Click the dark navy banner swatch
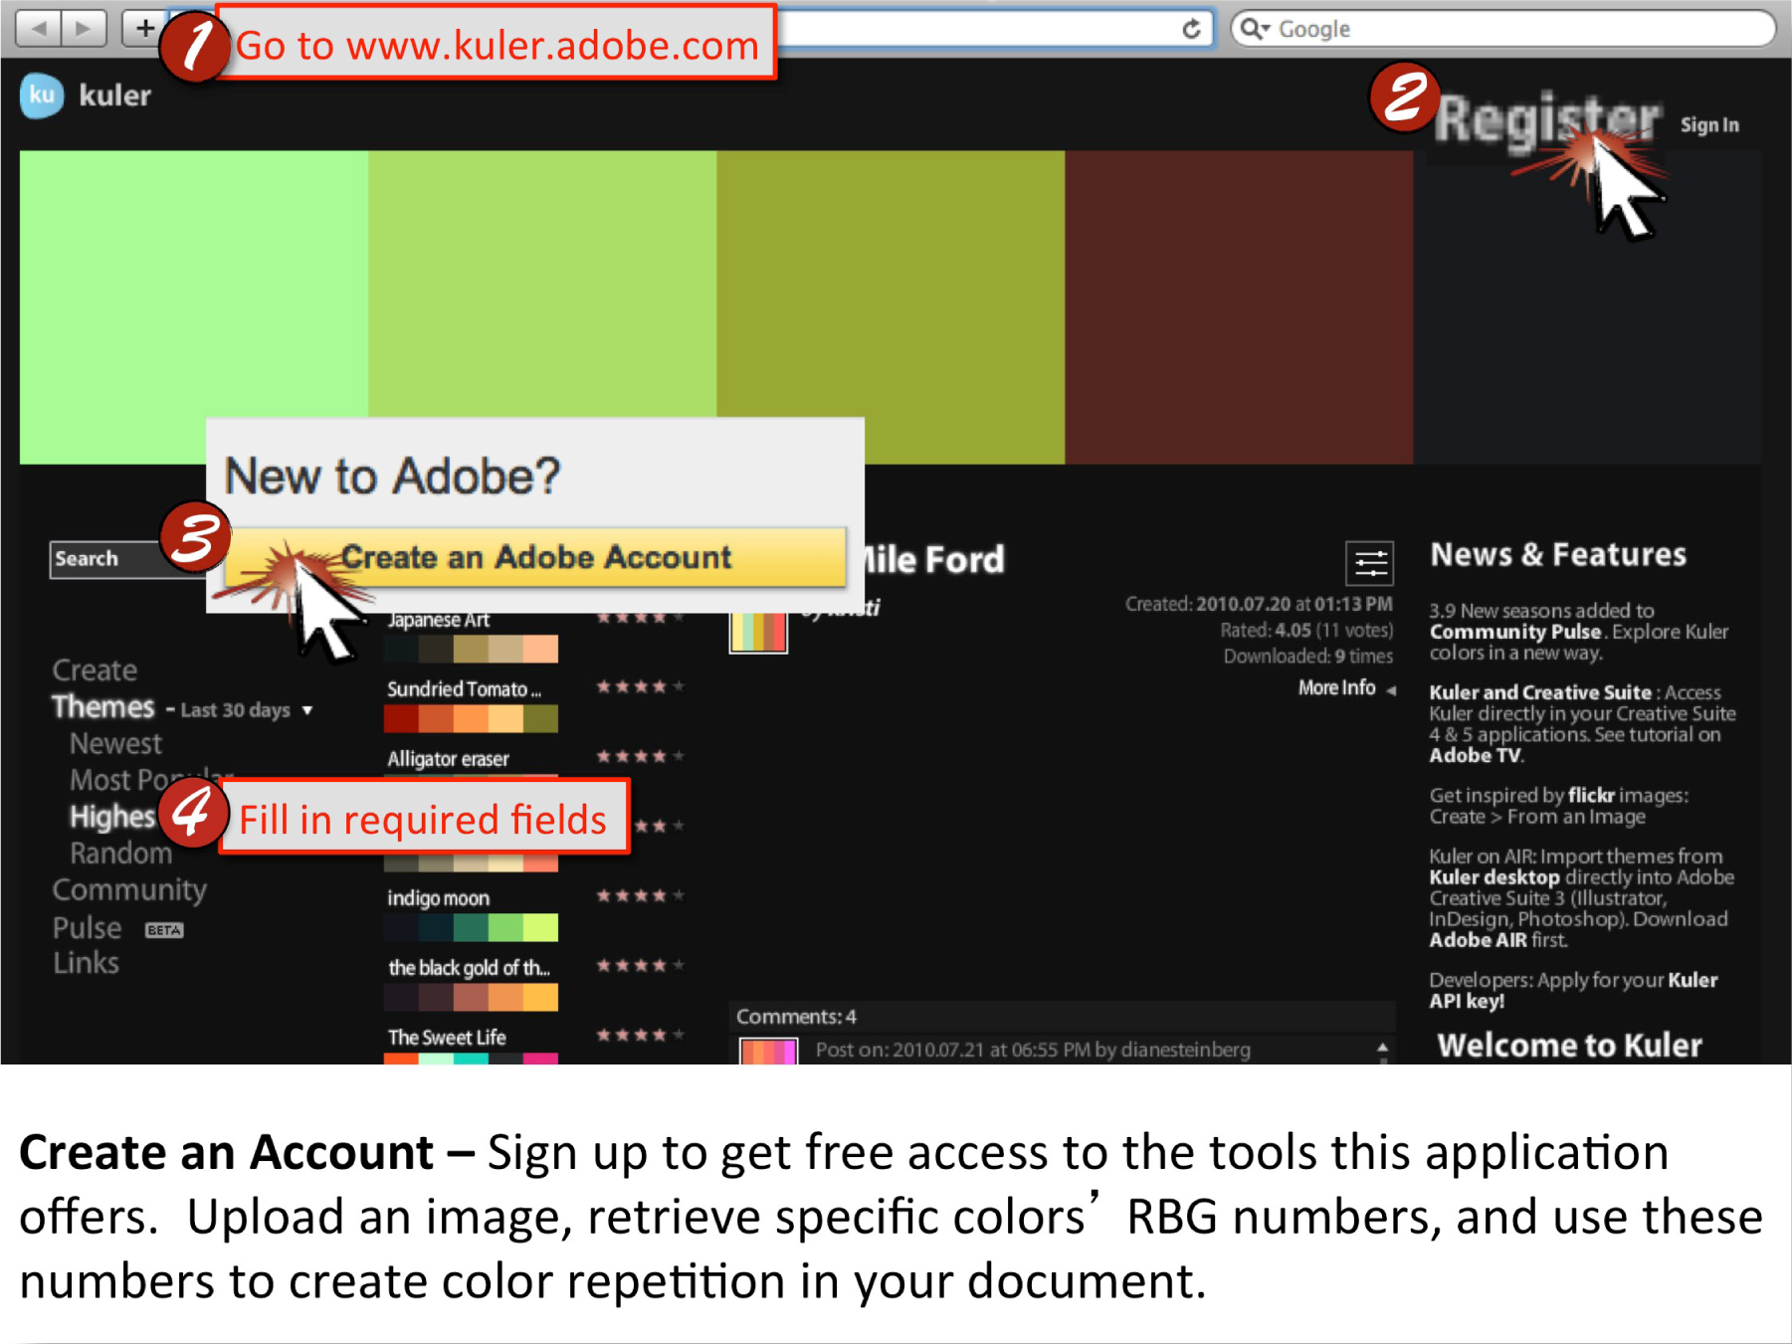 pyautogui.click(x=1587, y=306)
